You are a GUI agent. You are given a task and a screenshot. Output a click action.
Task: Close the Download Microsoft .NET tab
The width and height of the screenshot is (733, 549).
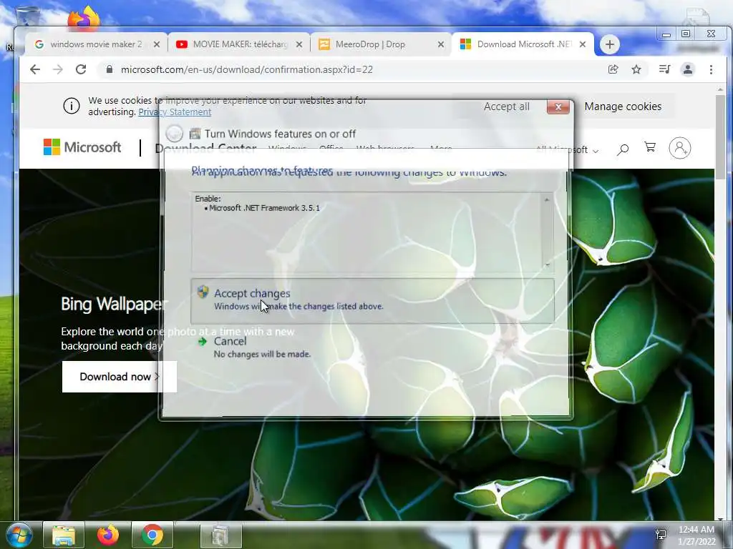pyautogui.click(x=583, y=44)
